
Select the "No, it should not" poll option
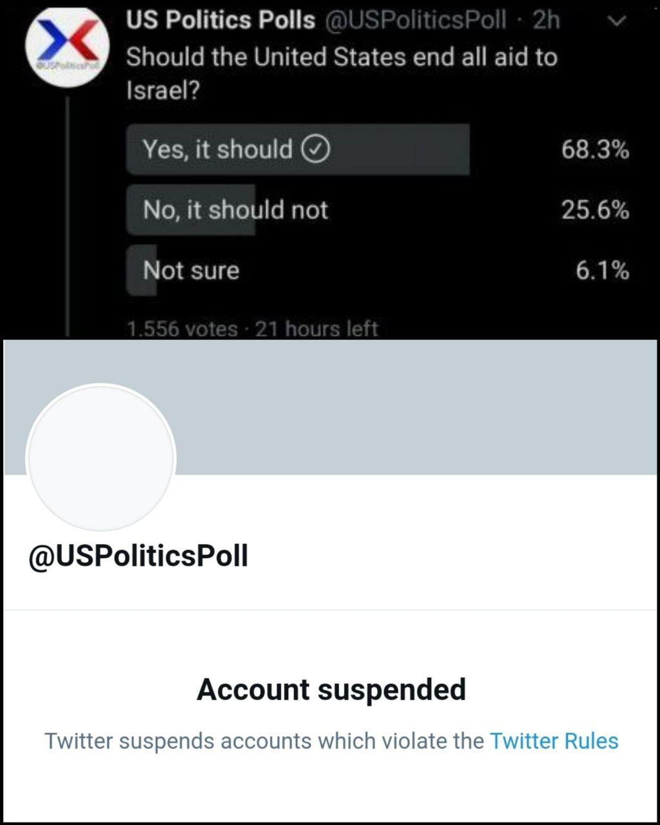[235, 210]
